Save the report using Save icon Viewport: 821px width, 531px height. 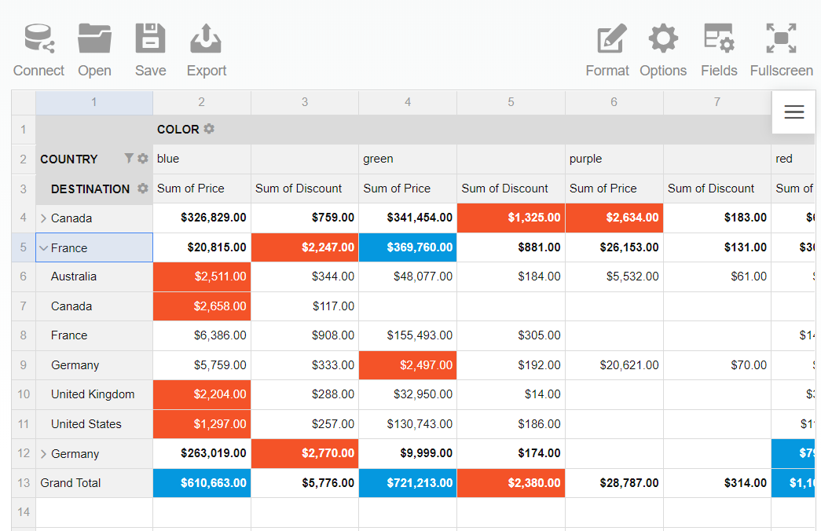150,38
